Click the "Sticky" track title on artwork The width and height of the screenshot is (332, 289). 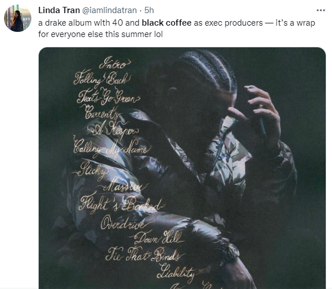91,170
